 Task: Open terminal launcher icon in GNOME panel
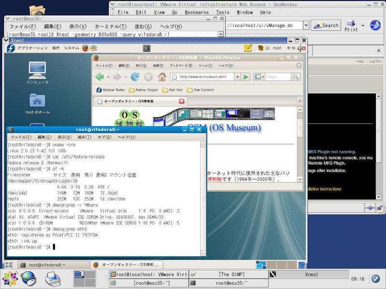147,48
